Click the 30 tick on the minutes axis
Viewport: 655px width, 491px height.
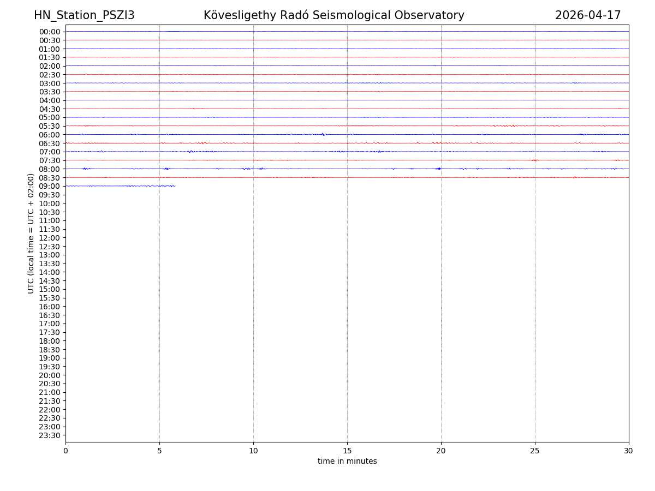point(629,451)
